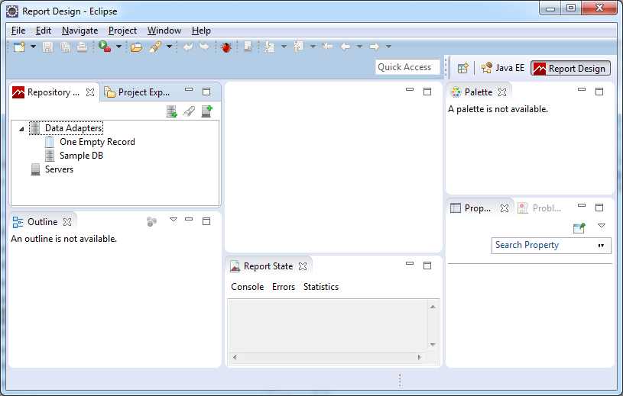Screen dimensions: 623x396
Task: Open the Statistics section of Report State
Action: [320, 287]
